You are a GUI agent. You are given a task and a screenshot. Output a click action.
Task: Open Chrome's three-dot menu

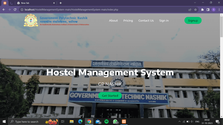click(x=219, y=10)
